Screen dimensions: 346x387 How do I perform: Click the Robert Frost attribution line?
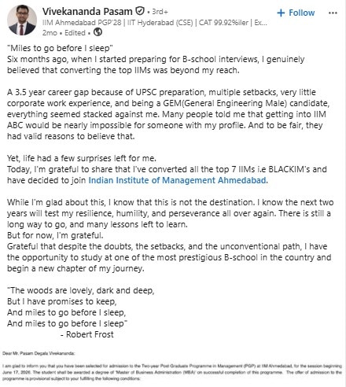pos(87,334)
